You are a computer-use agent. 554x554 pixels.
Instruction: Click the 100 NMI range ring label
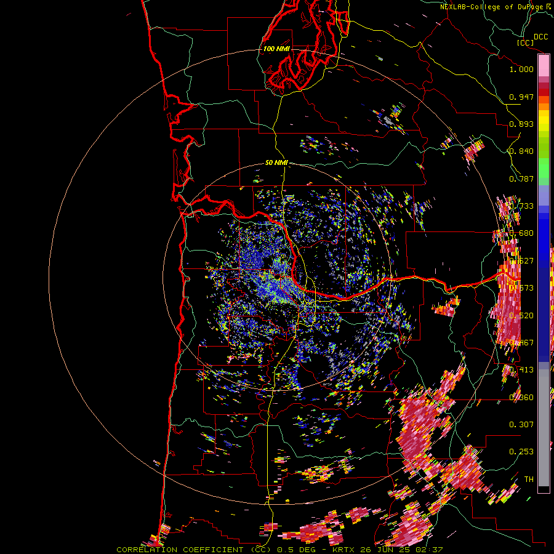(276, 49)
